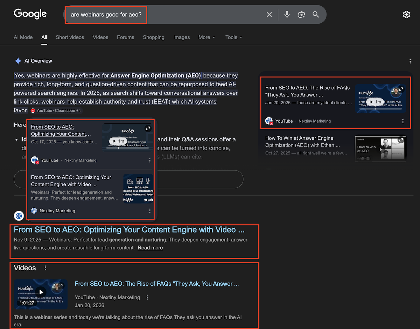Open video result Rise of FAQs title link
This screenshot has height=329, width=420.
click(157, 284)
